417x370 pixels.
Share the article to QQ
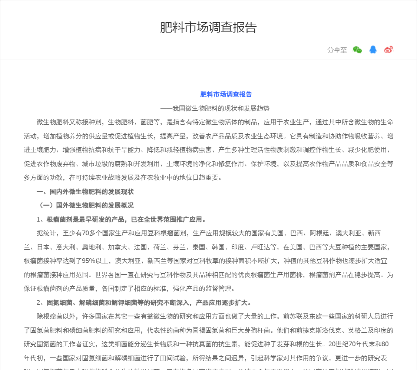click(373, 50)
